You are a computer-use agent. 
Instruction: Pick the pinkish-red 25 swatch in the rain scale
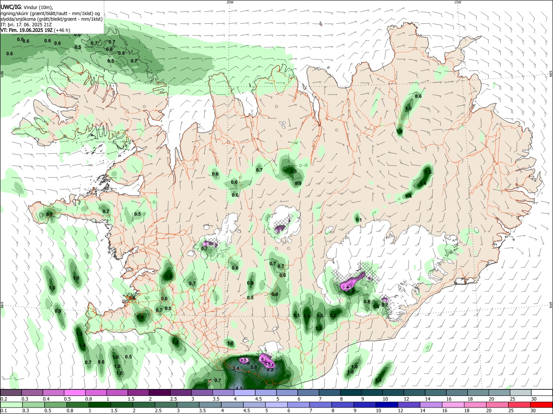point(519,405)
